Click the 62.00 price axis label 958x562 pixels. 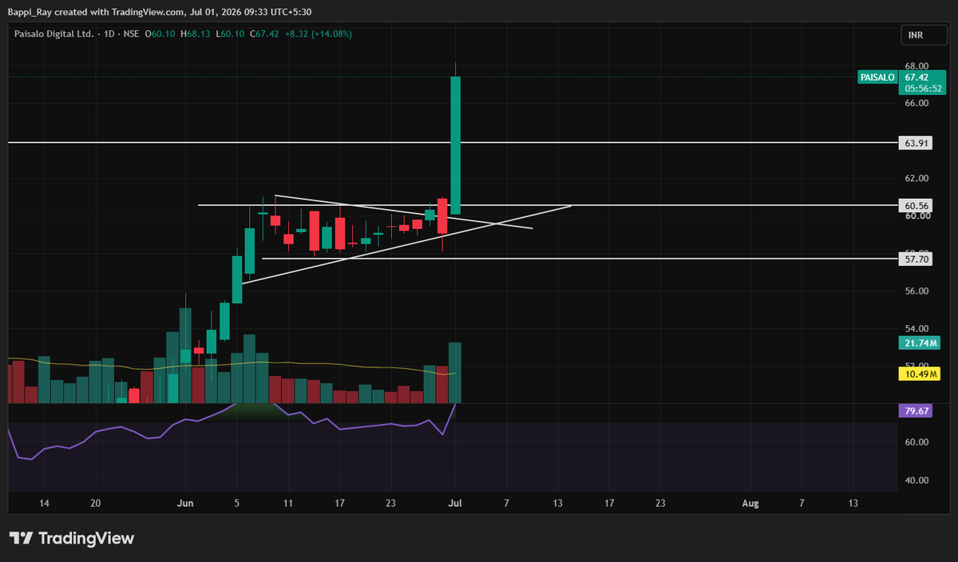click(916, 178)
